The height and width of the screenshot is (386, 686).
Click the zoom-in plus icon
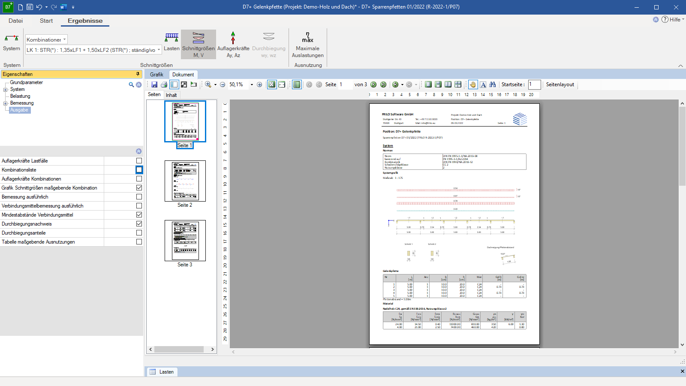point(259,84)
